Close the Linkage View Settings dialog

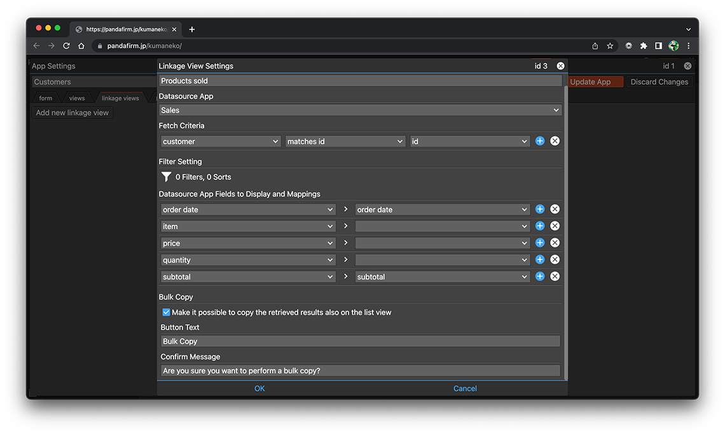click(560, 66)
